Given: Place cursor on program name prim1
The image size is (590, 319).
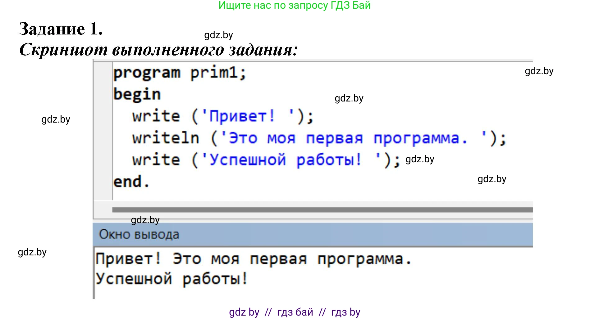Looking at the screenshot, I should coord(214,73).
